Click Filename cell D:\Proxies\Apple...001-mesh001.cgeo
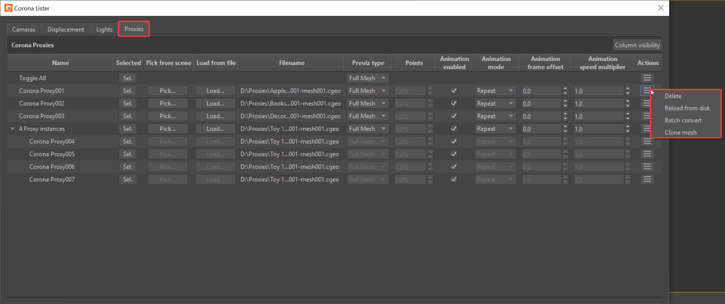This screenshot has height=304, width=725. click(290, 91)
